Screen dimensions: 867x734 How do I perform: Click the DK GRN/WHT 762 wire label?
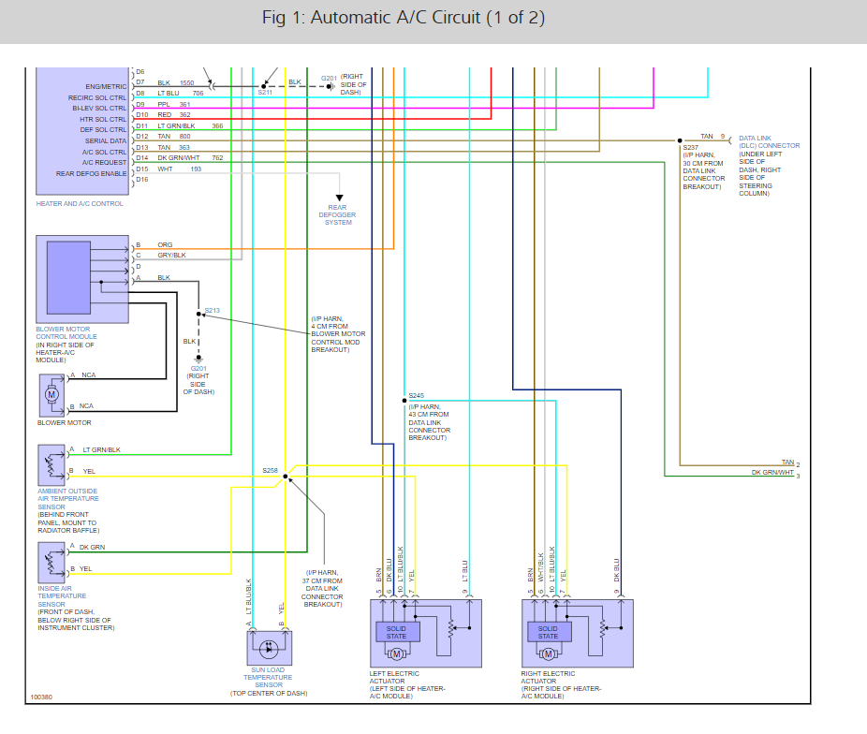[190, 157]
